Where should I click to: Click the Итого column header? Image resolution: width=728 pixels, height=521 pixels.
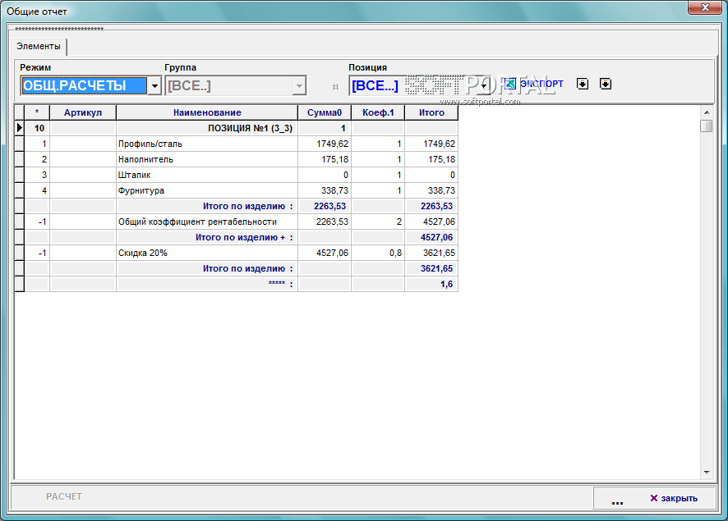click(431, 112)
